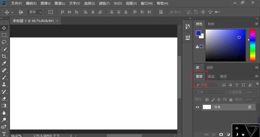Toggle shape layer filter icon
This screenshot has height=137, width=260.
tap(243, 85)
